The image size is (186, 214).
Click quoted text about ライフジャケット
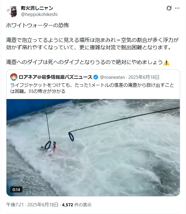(92, 88)
